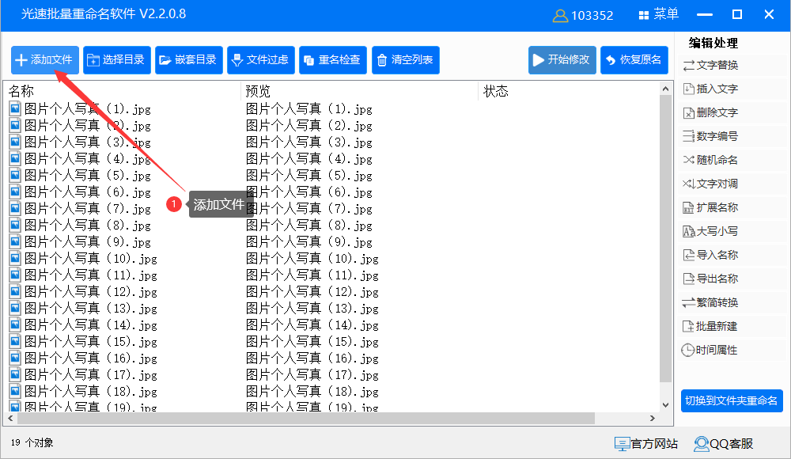Screen dimensions: 791x459
Task: Click the file icon of 图片个人写真 (6).jpg
Action: point(15,192)
